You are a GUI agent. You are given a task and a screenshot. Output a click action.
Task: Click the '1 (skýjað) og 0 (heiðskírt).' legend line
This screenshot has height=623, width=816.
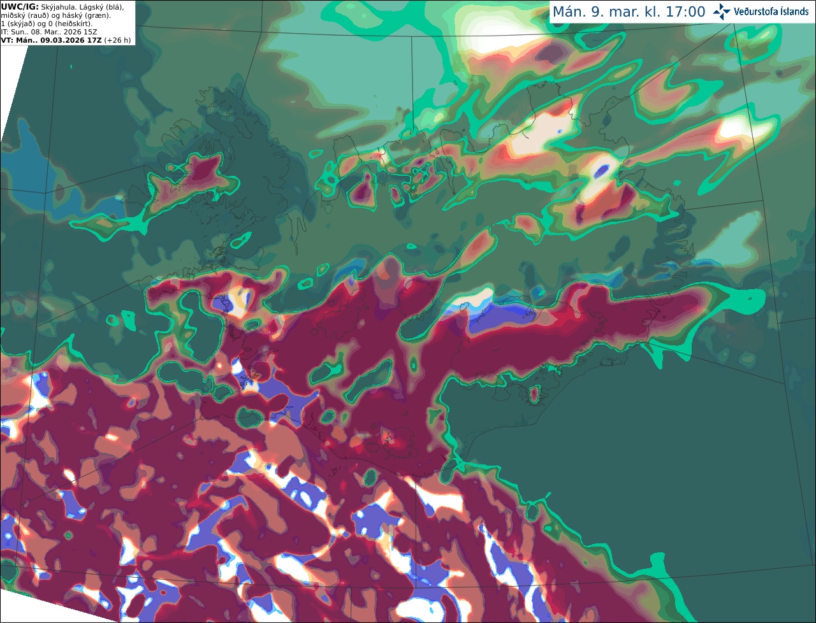click(x=47, y=24)
